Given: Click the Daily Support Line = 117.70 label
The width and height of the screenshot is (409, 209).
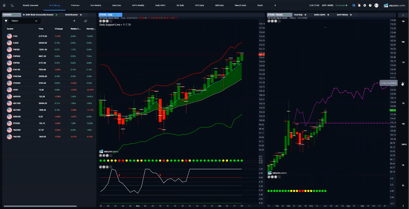Looking at the screenshot, I should [115, 24].
